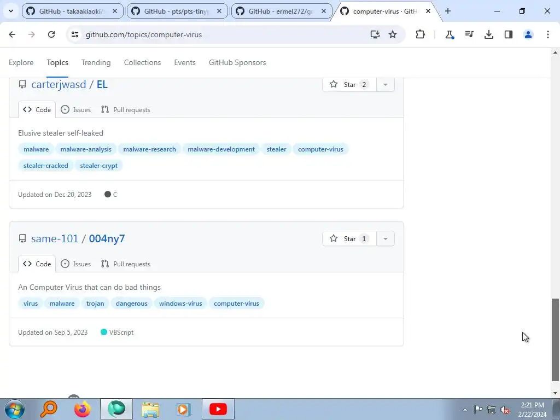Open Explore navigation item
This screenshot has height=420, width=560.
click(x=21, y=62)
